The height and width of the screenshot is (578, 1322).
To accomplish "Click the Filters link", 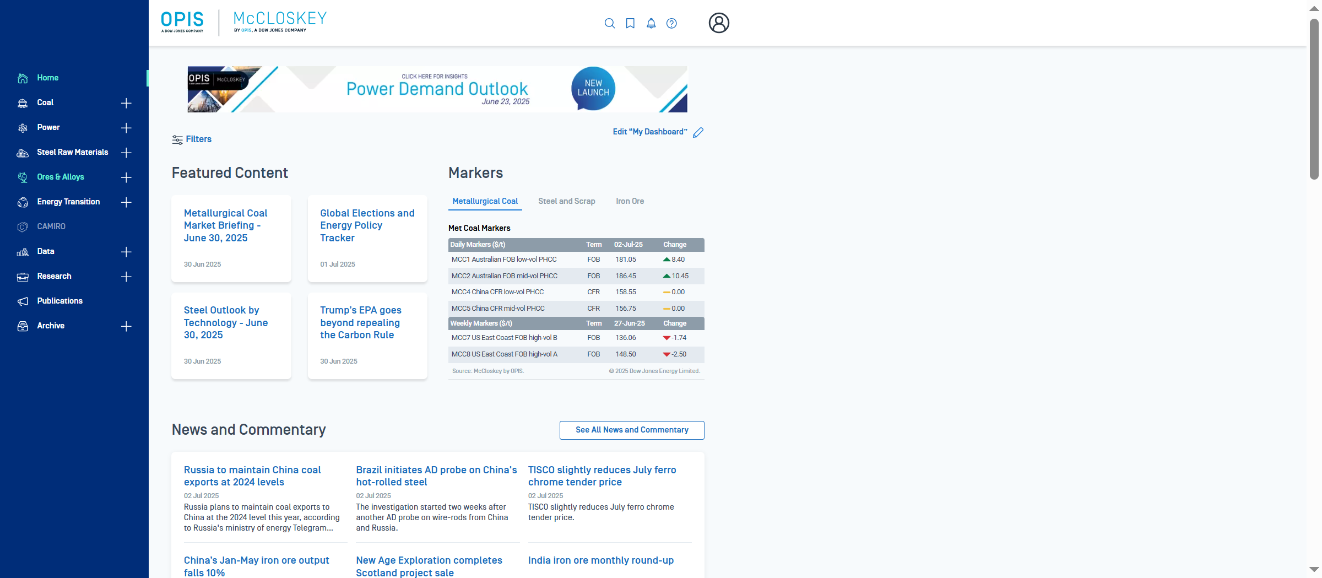I will pos(199,139).
